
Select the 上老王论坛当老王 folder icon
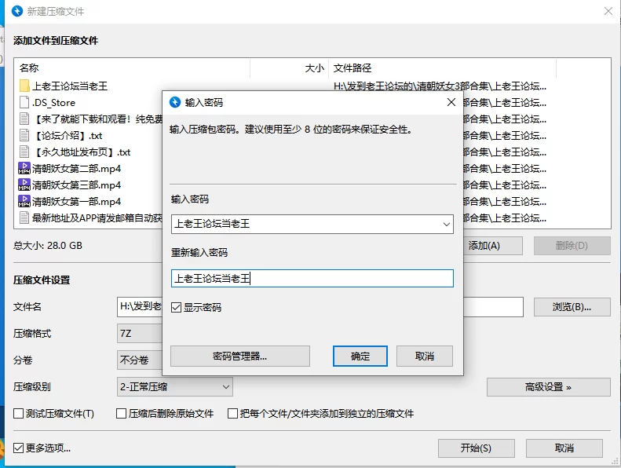coord(24,86)
